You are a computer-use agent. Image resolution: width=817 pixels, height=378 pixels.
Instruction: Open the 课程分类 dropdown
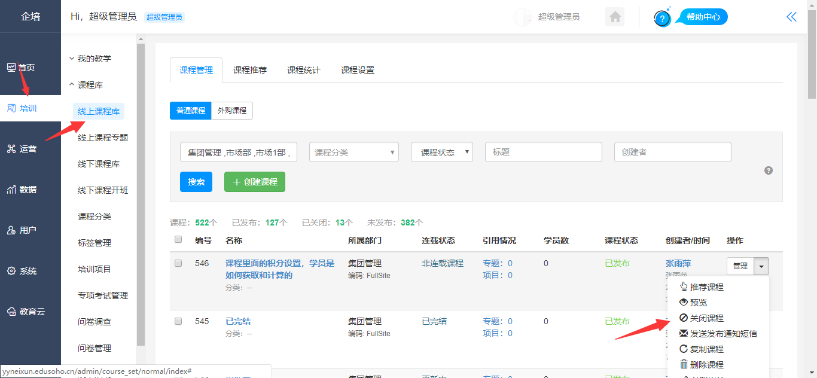(353, 153)
